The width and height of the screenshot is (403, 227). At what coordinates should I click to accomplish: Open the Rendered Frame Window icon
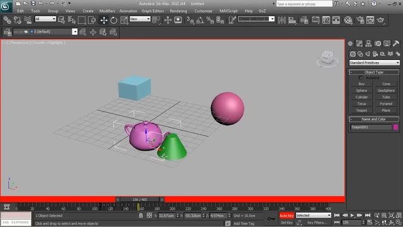[x=370, y=20]
